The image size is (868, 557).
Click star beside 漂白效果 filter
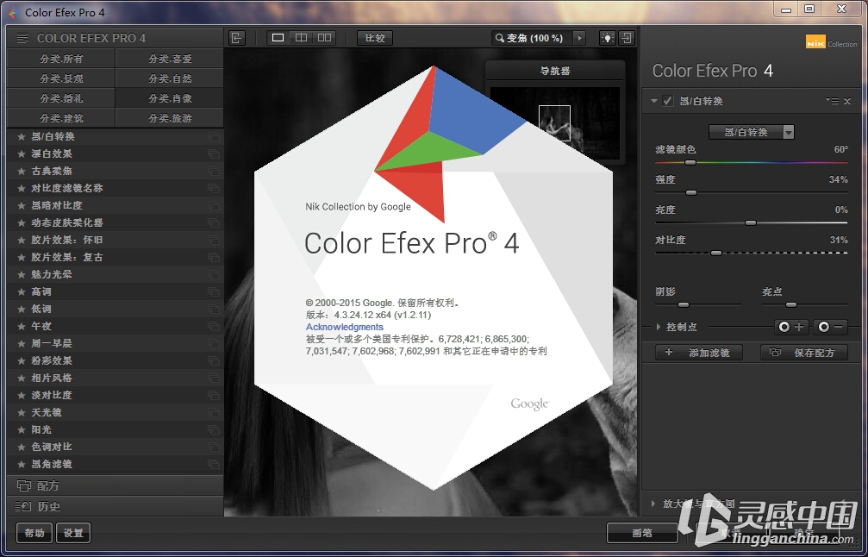click(22, 154)
